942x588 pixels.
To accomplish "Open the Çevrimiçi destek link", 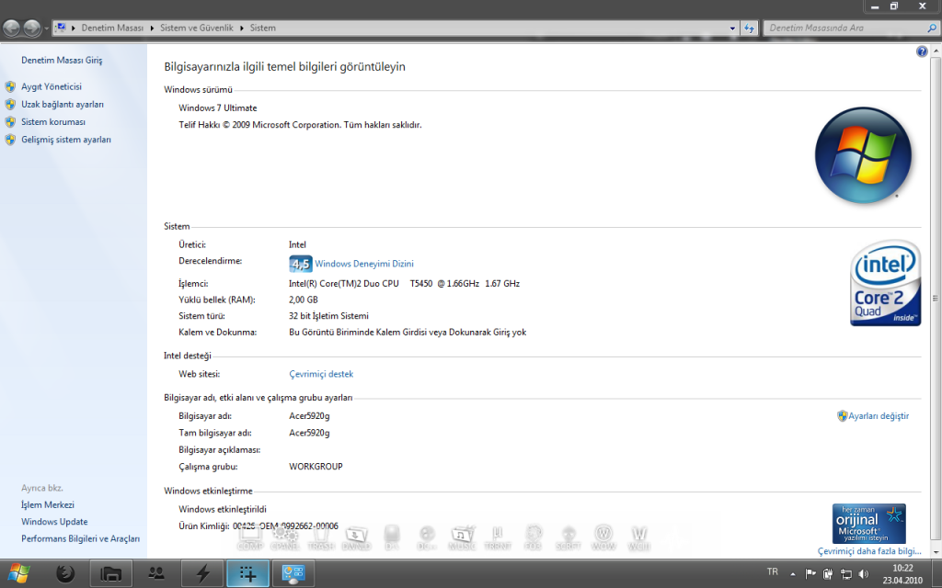I will click(321, 374).
